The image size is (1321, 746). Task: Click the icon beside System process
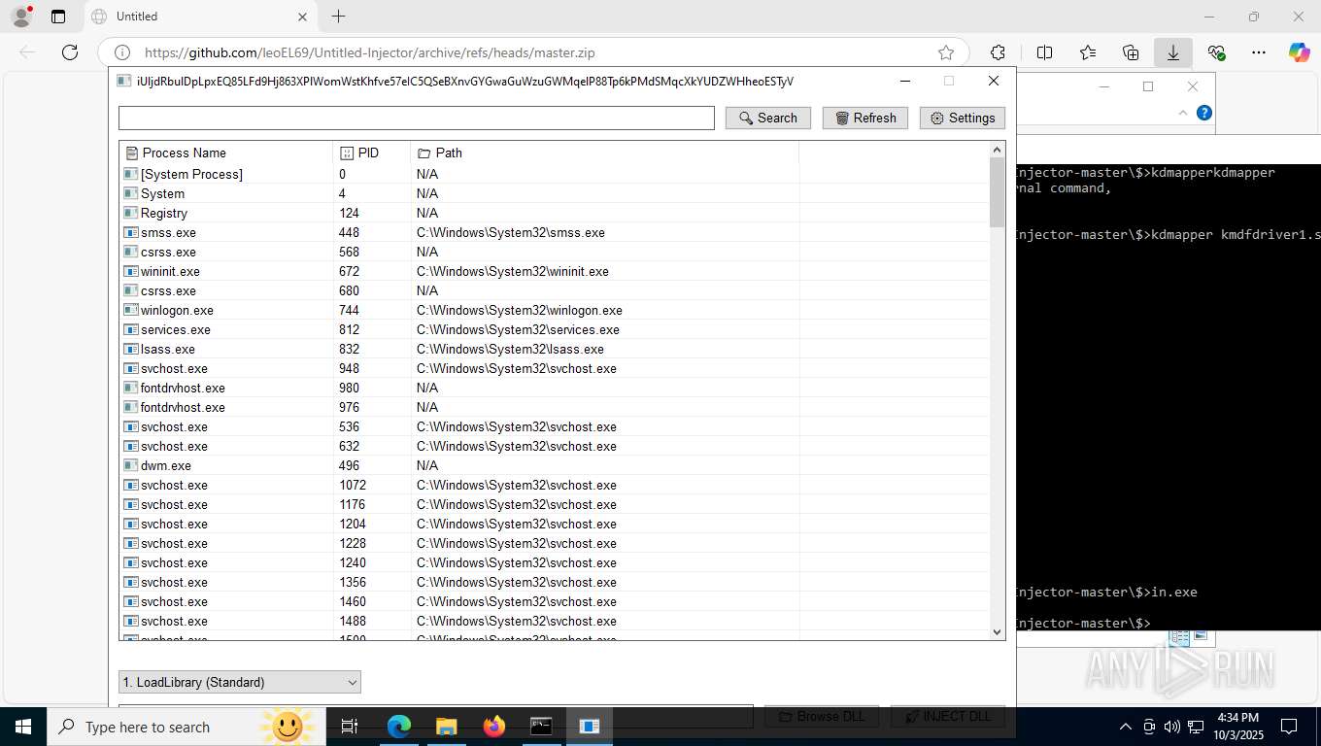pyautogui.click(x=130, y=193)
